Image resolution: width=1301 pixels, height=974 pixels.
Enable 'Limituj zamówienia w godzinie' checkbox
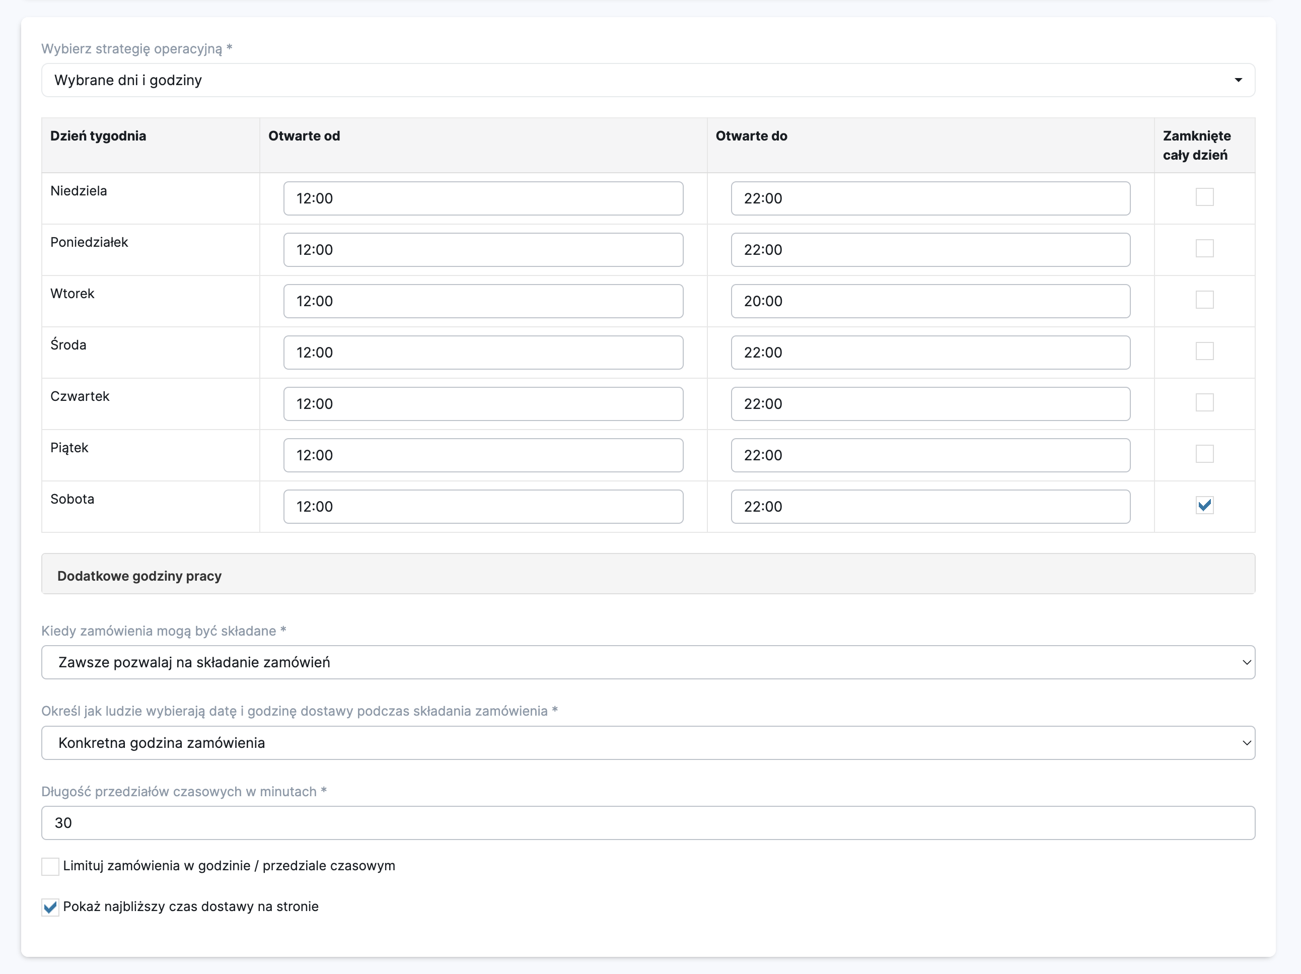click(x=50, y=866)
